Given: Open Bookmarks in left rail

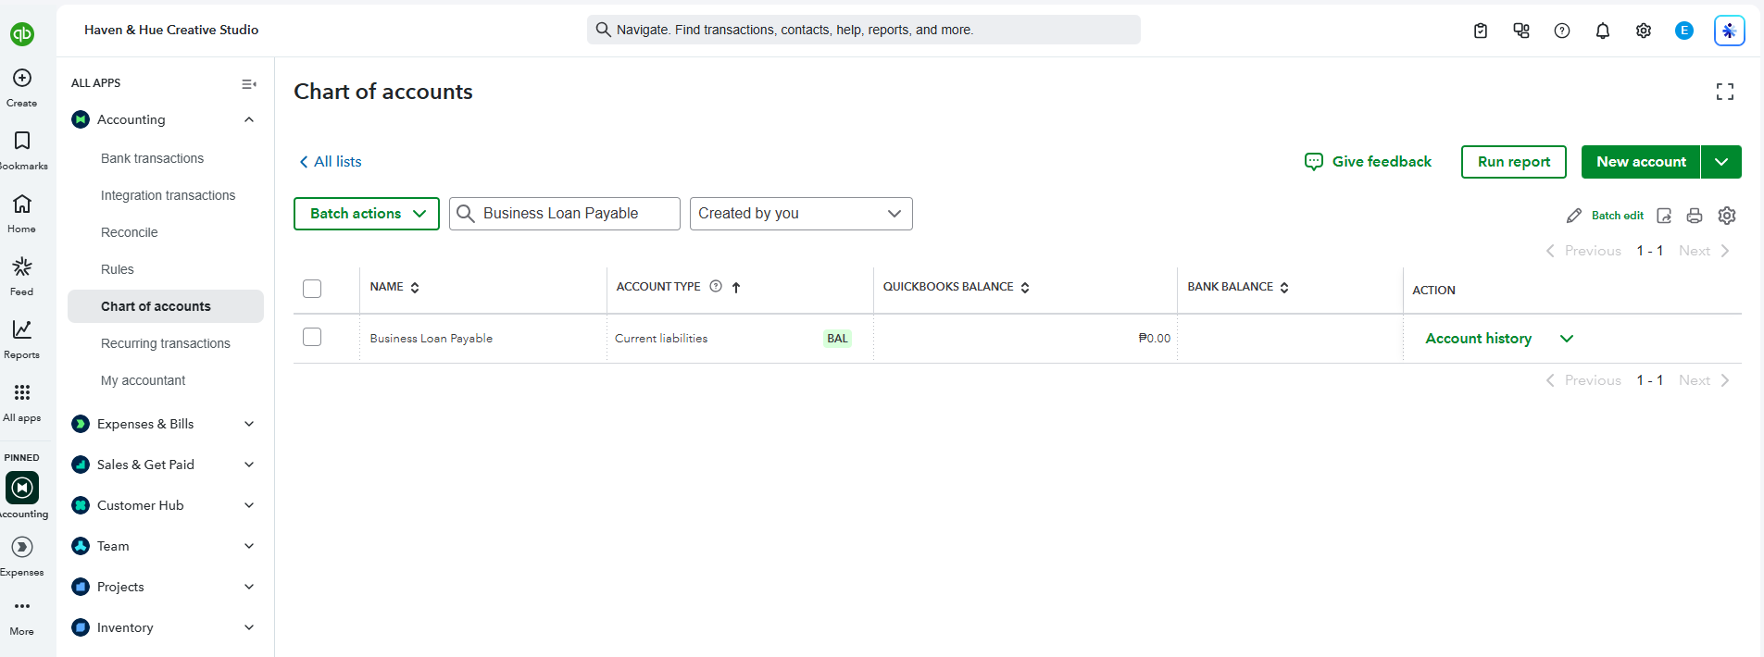Looking at the screenshot, I should click(x=22, y=141).
